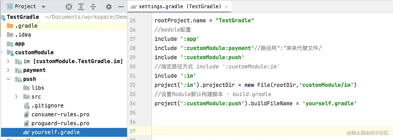Expand the payment module node

pos(8,70)
